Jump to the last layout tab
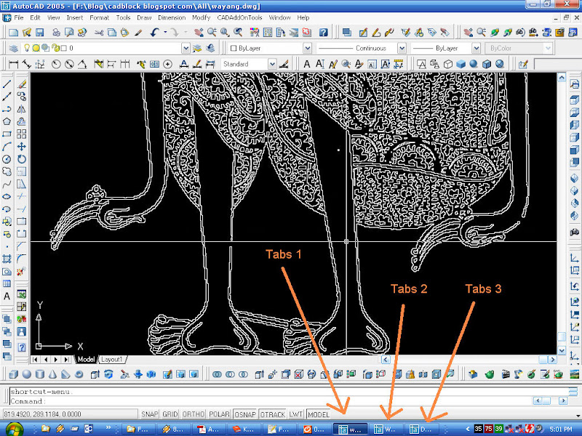 tap(67, 359)
